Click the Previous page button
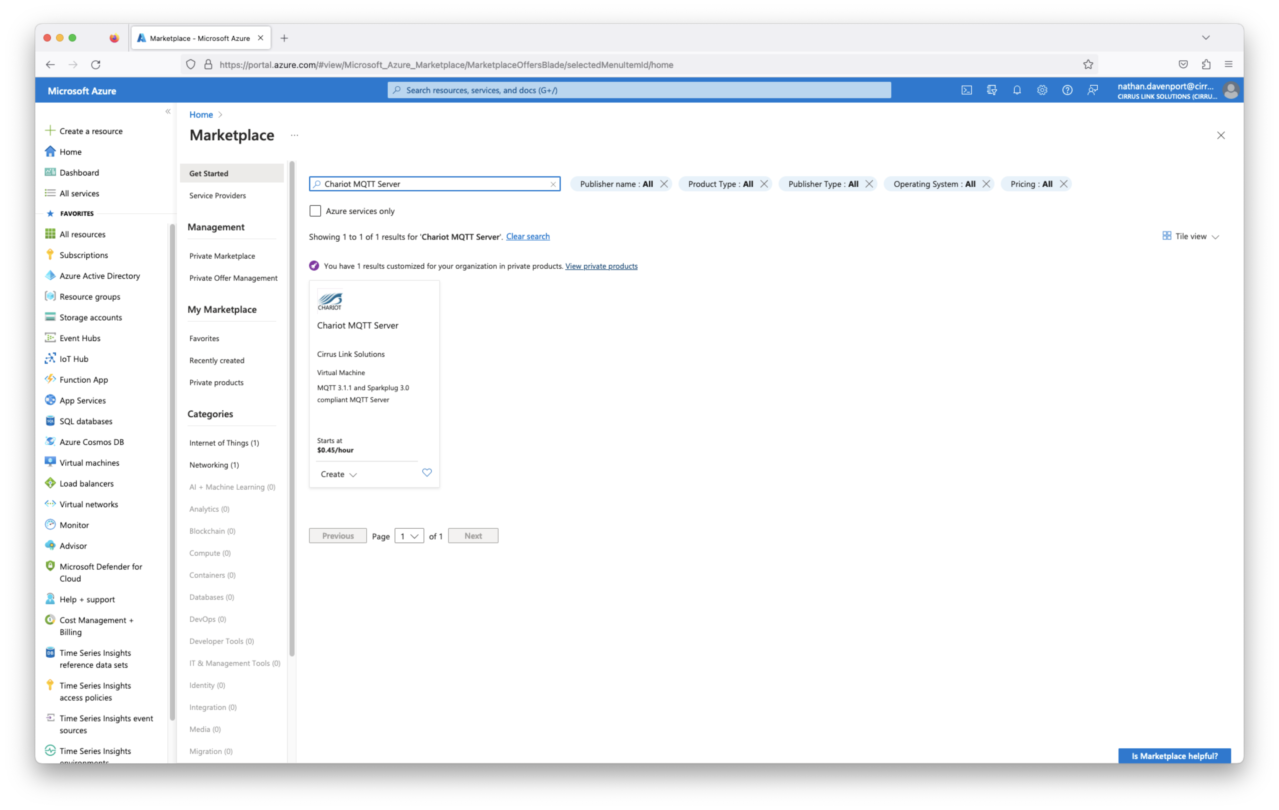The width and height of the screenshot is (1279, 810). pos(337,535)
